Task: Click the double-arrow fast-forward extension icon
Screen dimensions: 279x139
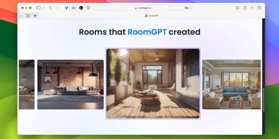Action: point(74,8)
